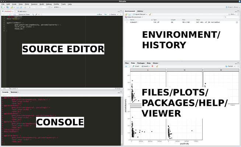Open the Zoom plot viewer

click(x=135, y=66)
